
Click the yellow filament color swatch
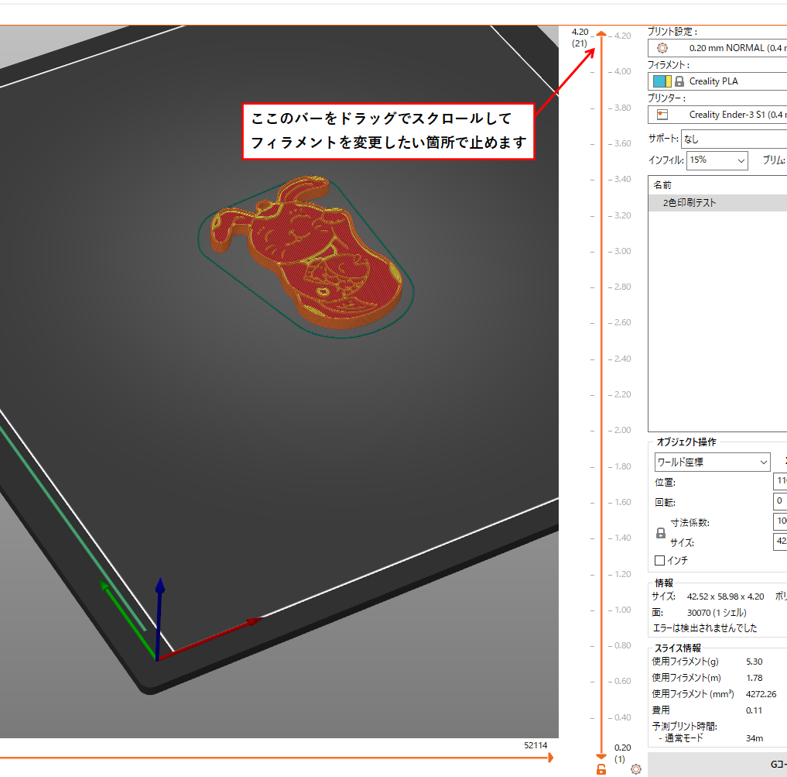[669, 81]
